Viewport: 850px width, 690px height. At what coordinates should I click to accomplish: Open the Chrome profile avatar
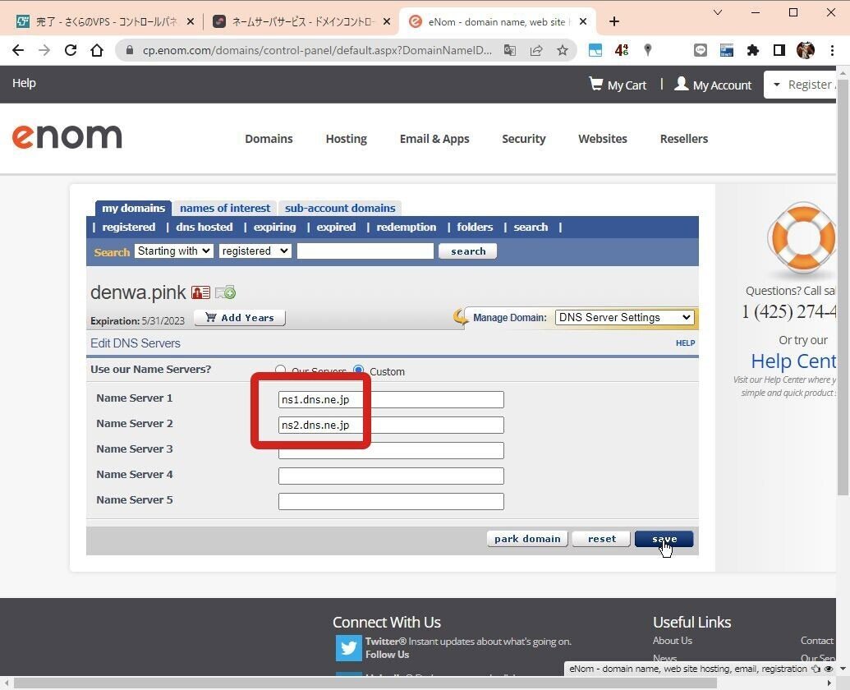coord(806,50)
